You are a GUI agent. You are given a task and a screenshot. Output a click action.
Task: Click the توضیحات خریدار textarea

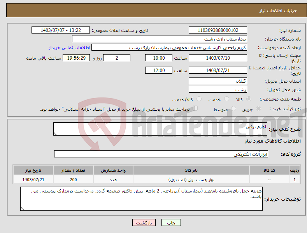tap(141, 199)
